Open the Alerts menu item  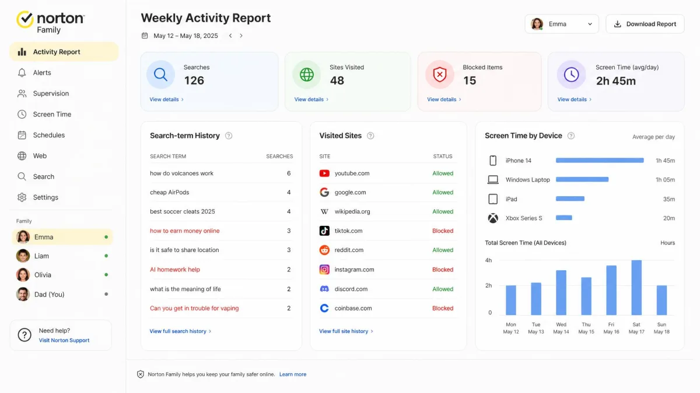coord(64,73)
